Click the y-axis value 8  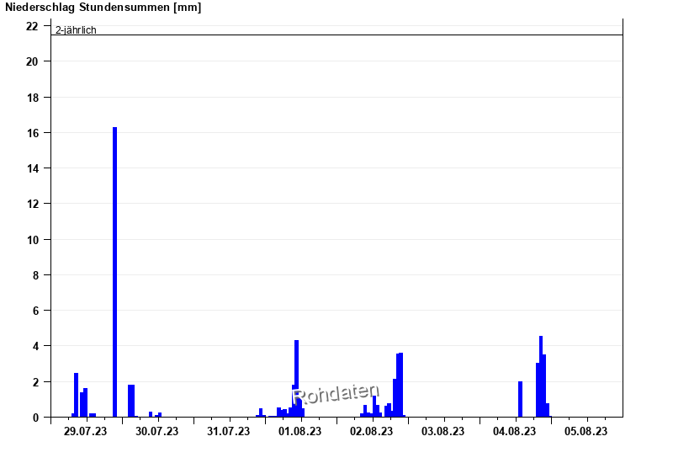tap(35, 275)
